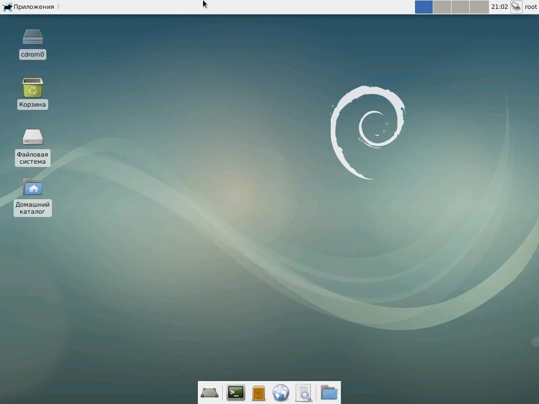Select the Файловая система drive icon
Image resolution: width=539 pixels, height=404 pixels.
pos(33,137)
